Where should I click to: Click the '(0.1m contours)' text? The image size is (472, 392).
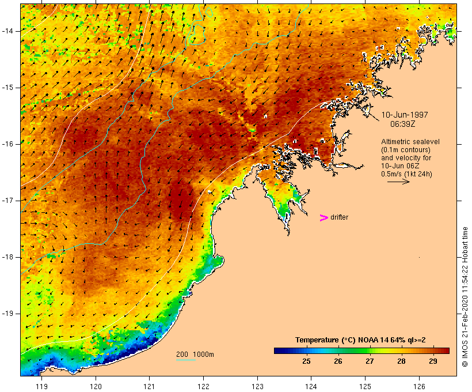coord(406,150)
